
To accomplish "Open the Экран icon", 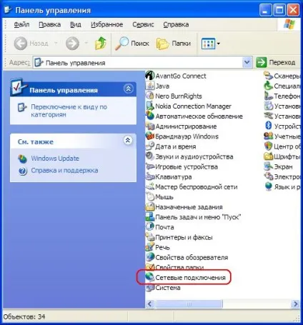I will [x=269, y=166].
